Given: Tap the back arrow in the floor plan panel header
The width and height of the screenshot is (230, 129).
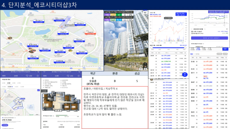Looking at the screenshot, I should (x=44, y=72).
